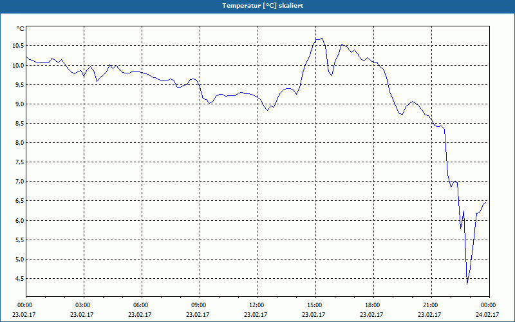Select the y-axis value 9,5

coord(19,84)
